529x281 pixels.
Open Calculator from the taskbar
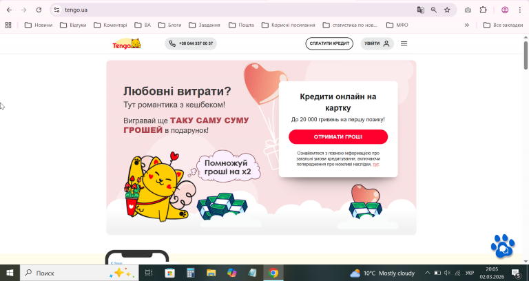point(191,273)
